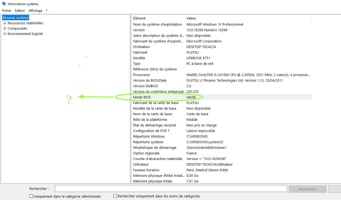Image resolution: width=341 pixels, height=200 pixels.
Task: Select the Fabricant de la carte de base row
Action: click(221, 103)
